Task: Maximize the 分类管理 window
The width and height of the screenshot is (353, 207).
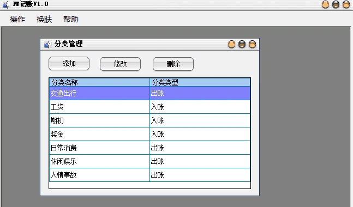Action: point(242,44)
